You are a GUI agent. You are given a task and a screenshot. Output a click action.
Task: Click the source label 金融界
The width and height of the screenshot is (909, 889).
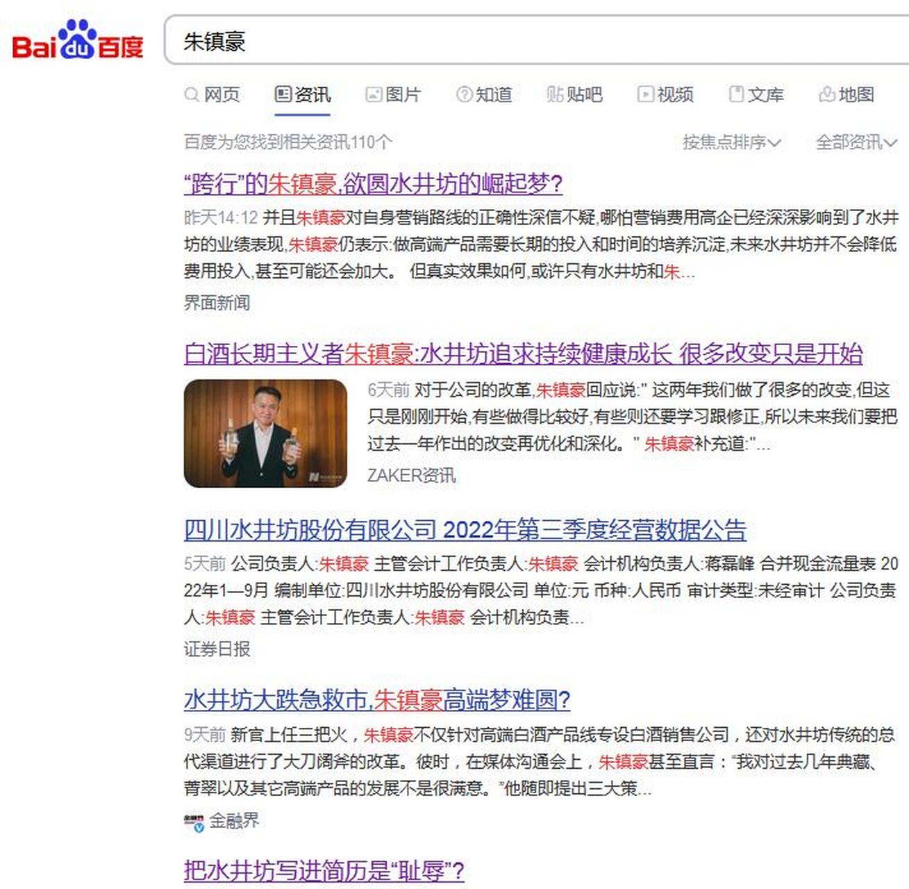click(x=234, y=821)
